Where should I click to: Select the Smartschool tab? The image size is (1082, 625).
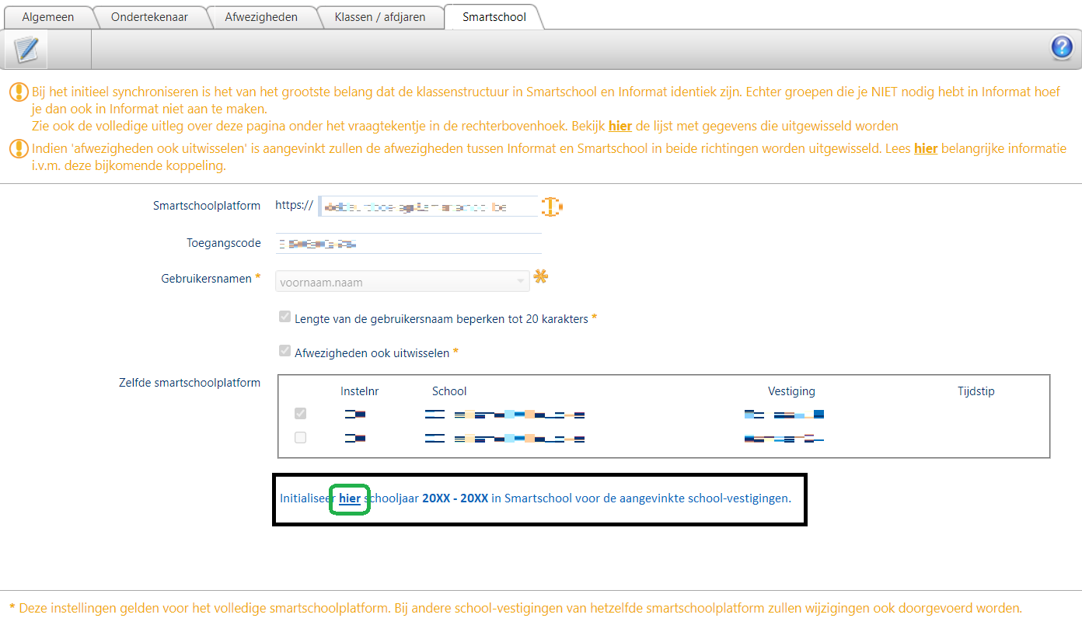(494, 17)
